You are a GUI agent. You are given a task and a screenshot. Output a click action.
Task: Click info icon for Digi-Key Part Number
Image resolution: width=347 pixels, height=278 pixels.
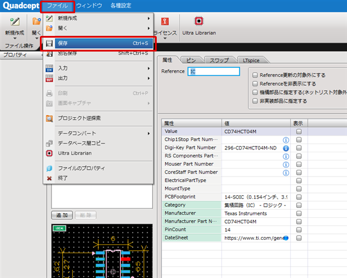click(286, 148)
